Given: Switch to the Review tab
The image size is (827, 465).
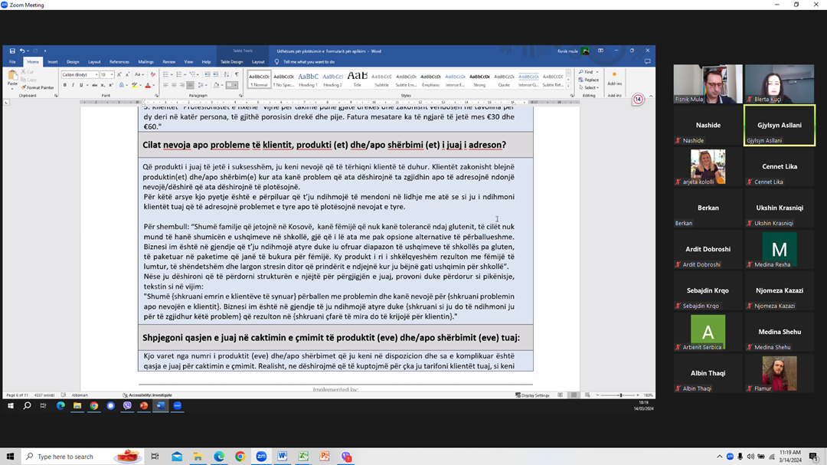Looking at the screenshot, I should [168, 62].
